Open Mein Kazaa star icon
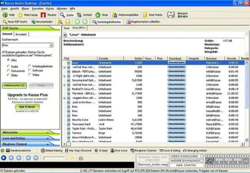The height and width of the screenshot is (173, 250). click(20, 15)
